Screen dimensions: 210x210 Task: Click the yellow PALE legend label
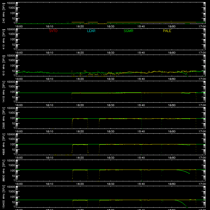[167, 31]
